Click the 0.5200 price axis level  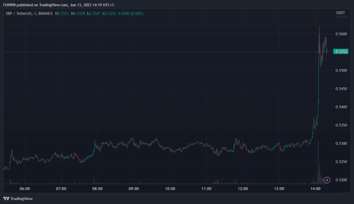[x=340, y=180]
